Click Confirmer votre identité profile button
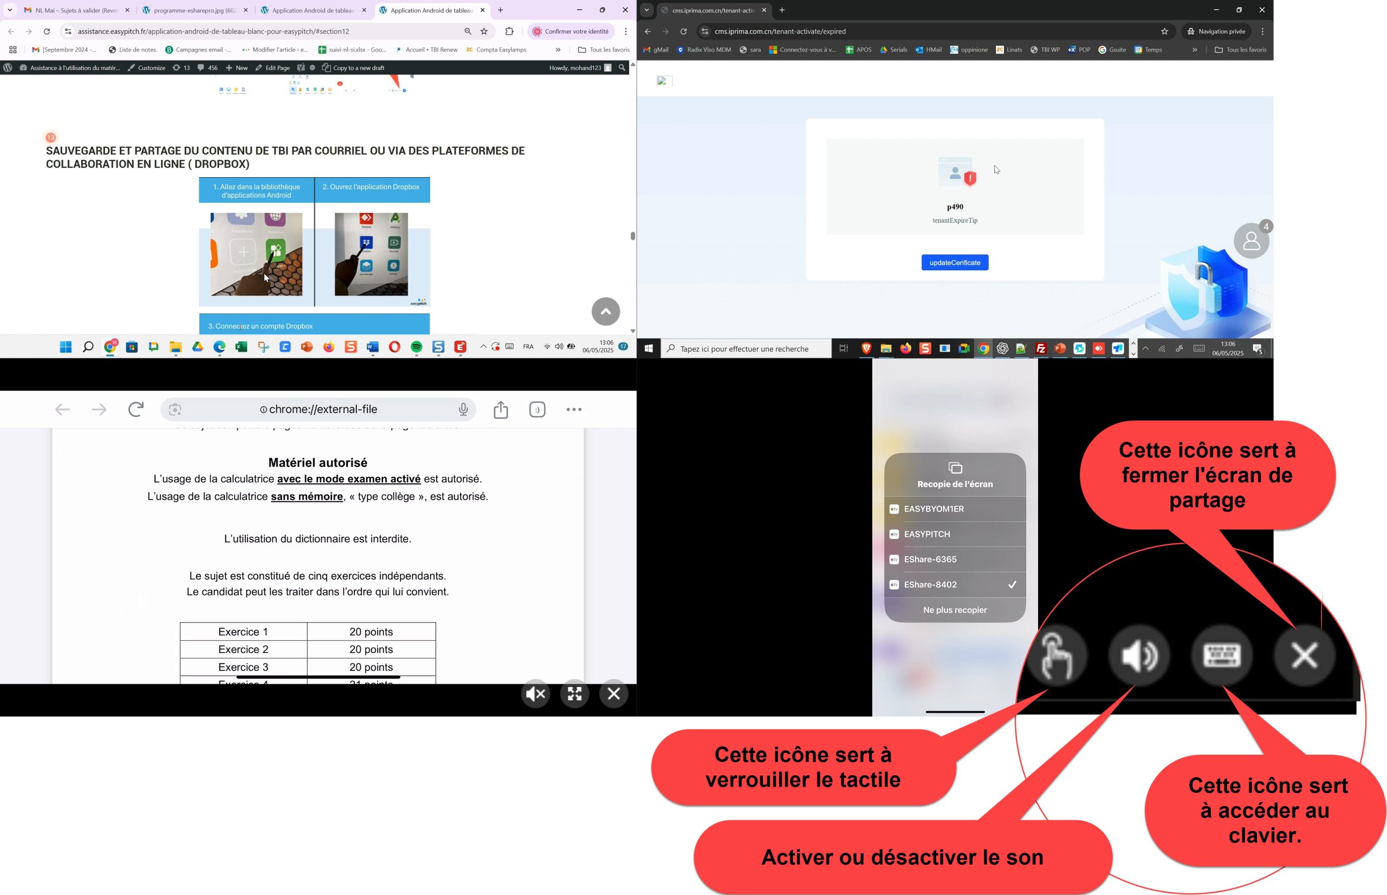 [571, 31]
